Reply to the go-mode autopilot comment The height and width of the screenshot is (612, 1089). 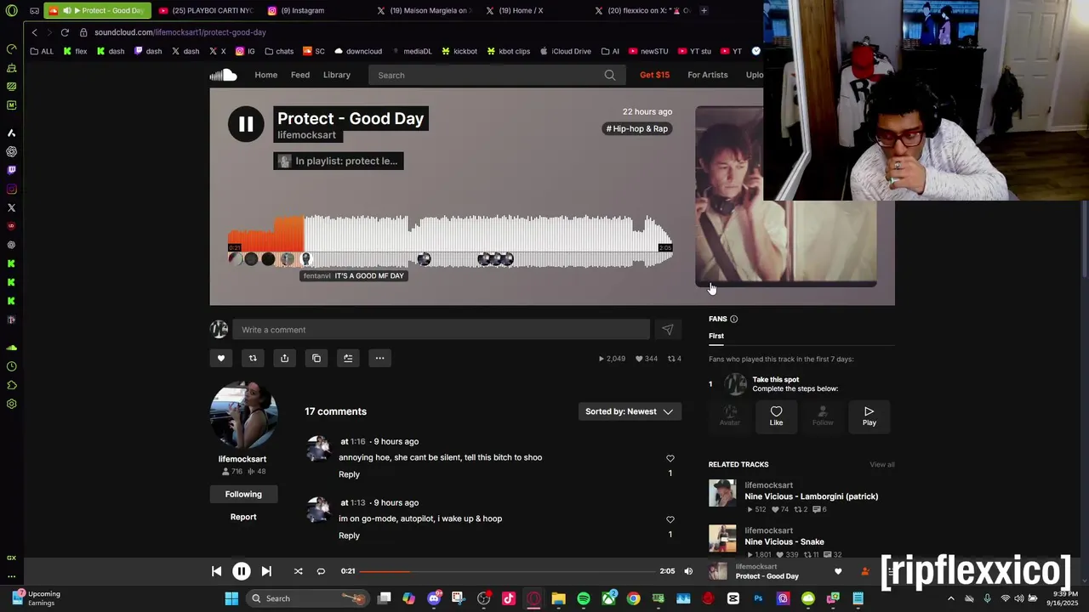click(349, 535)
